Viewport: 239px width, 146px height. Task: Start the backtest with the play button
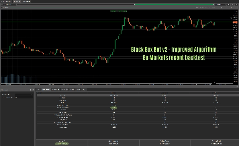tap(229, 4)
